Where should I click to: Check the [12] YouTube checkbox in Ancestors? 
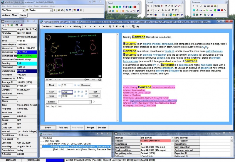(41, 141)
